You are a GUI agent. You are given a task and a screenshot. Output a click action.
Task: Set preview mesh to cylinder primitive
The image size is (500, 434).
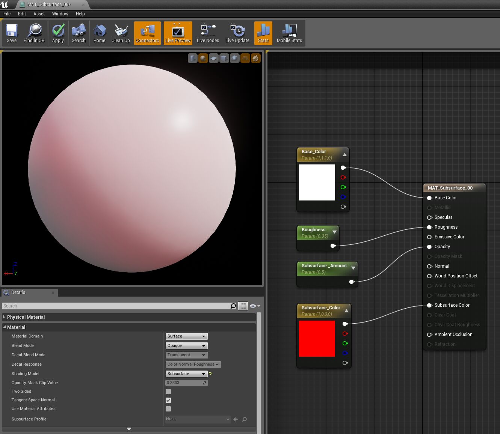[x=193, y=58]
